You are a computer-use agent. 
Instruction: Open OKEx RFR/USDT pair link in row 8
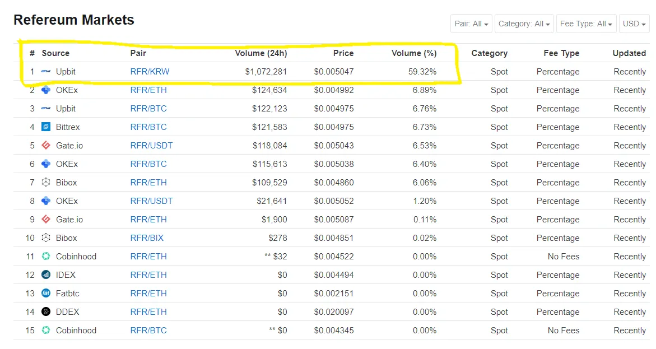(151, 201)
